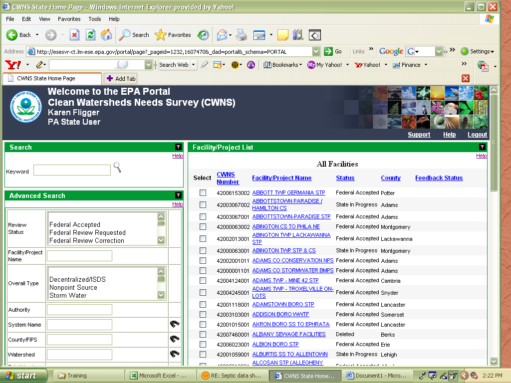Click into the Keyword input field
The width and height of the screenshot is (511, 383).
72,171
